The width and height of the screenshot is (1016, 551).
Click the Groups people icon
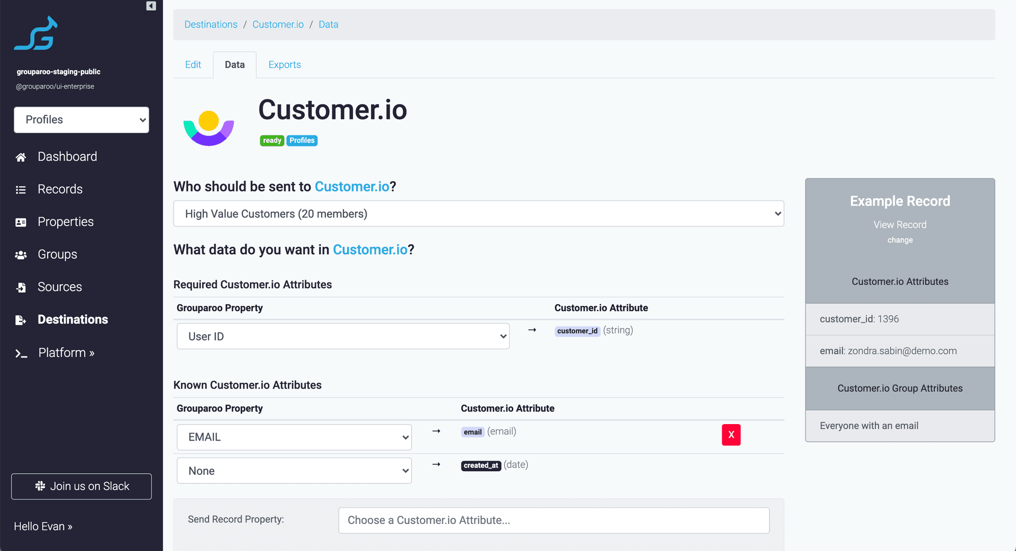[x=21, y=255]
